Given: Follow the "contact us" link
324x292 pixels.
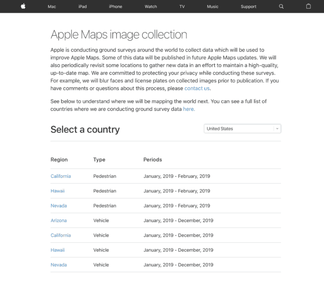Looking at the screenshot, I should (197, 88).
